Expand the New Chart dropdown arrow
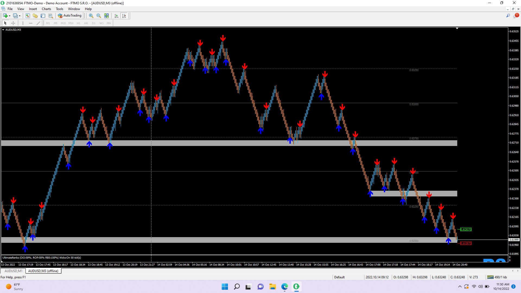This screenshot has width=521, height=293. click(x=10, y=16)
